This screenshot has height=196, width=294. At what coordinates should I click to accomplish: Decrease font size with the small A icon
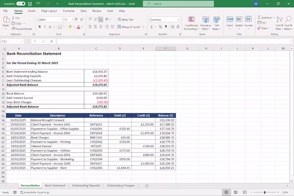point(82,19)
